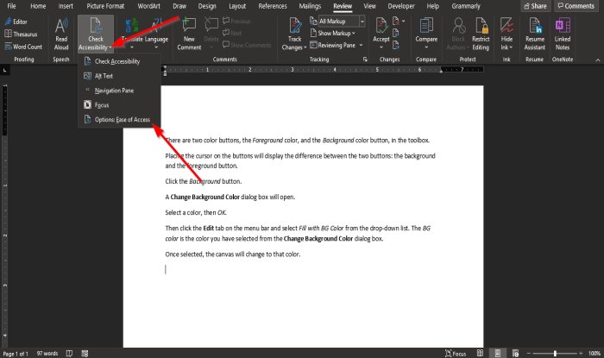Choose Focus from the dropdown menu
Screen dimensions: 604x358
coord(119,105)
